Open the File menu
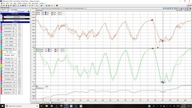Screen dimensions: 192x108 tap(4, 3)
